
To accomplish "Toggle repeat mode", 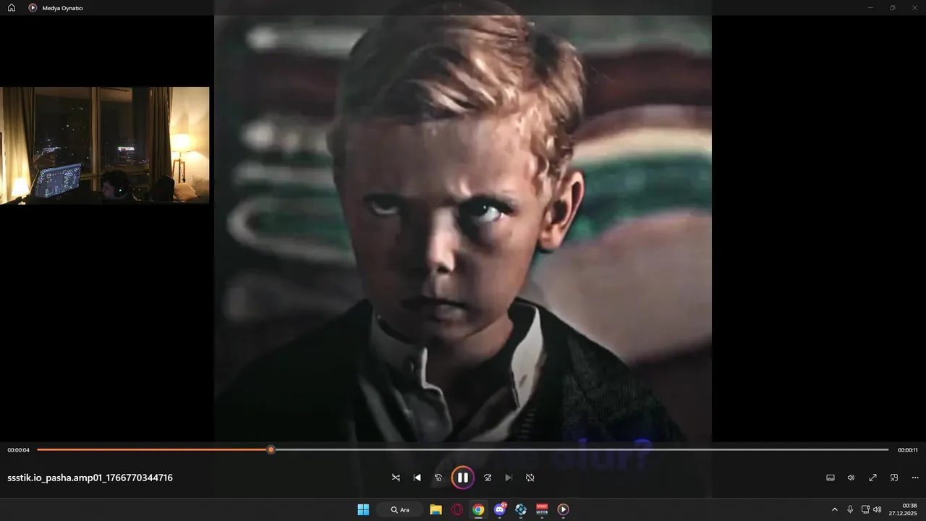I will click(530, 478).
